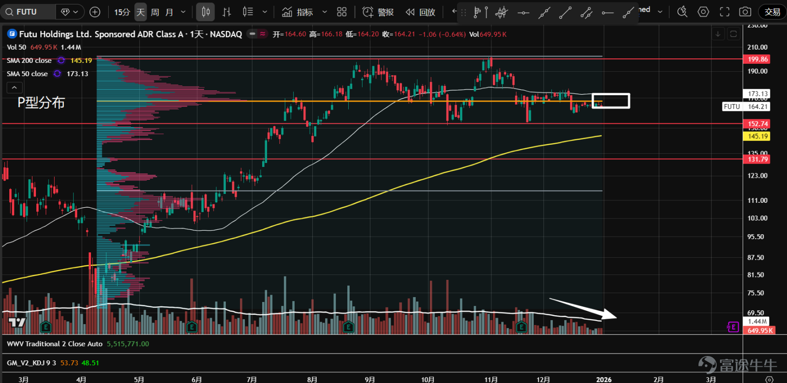Select the candlestick chart style icon
The height and width of the screenshot is (383, 787).
tap(206, 12)
